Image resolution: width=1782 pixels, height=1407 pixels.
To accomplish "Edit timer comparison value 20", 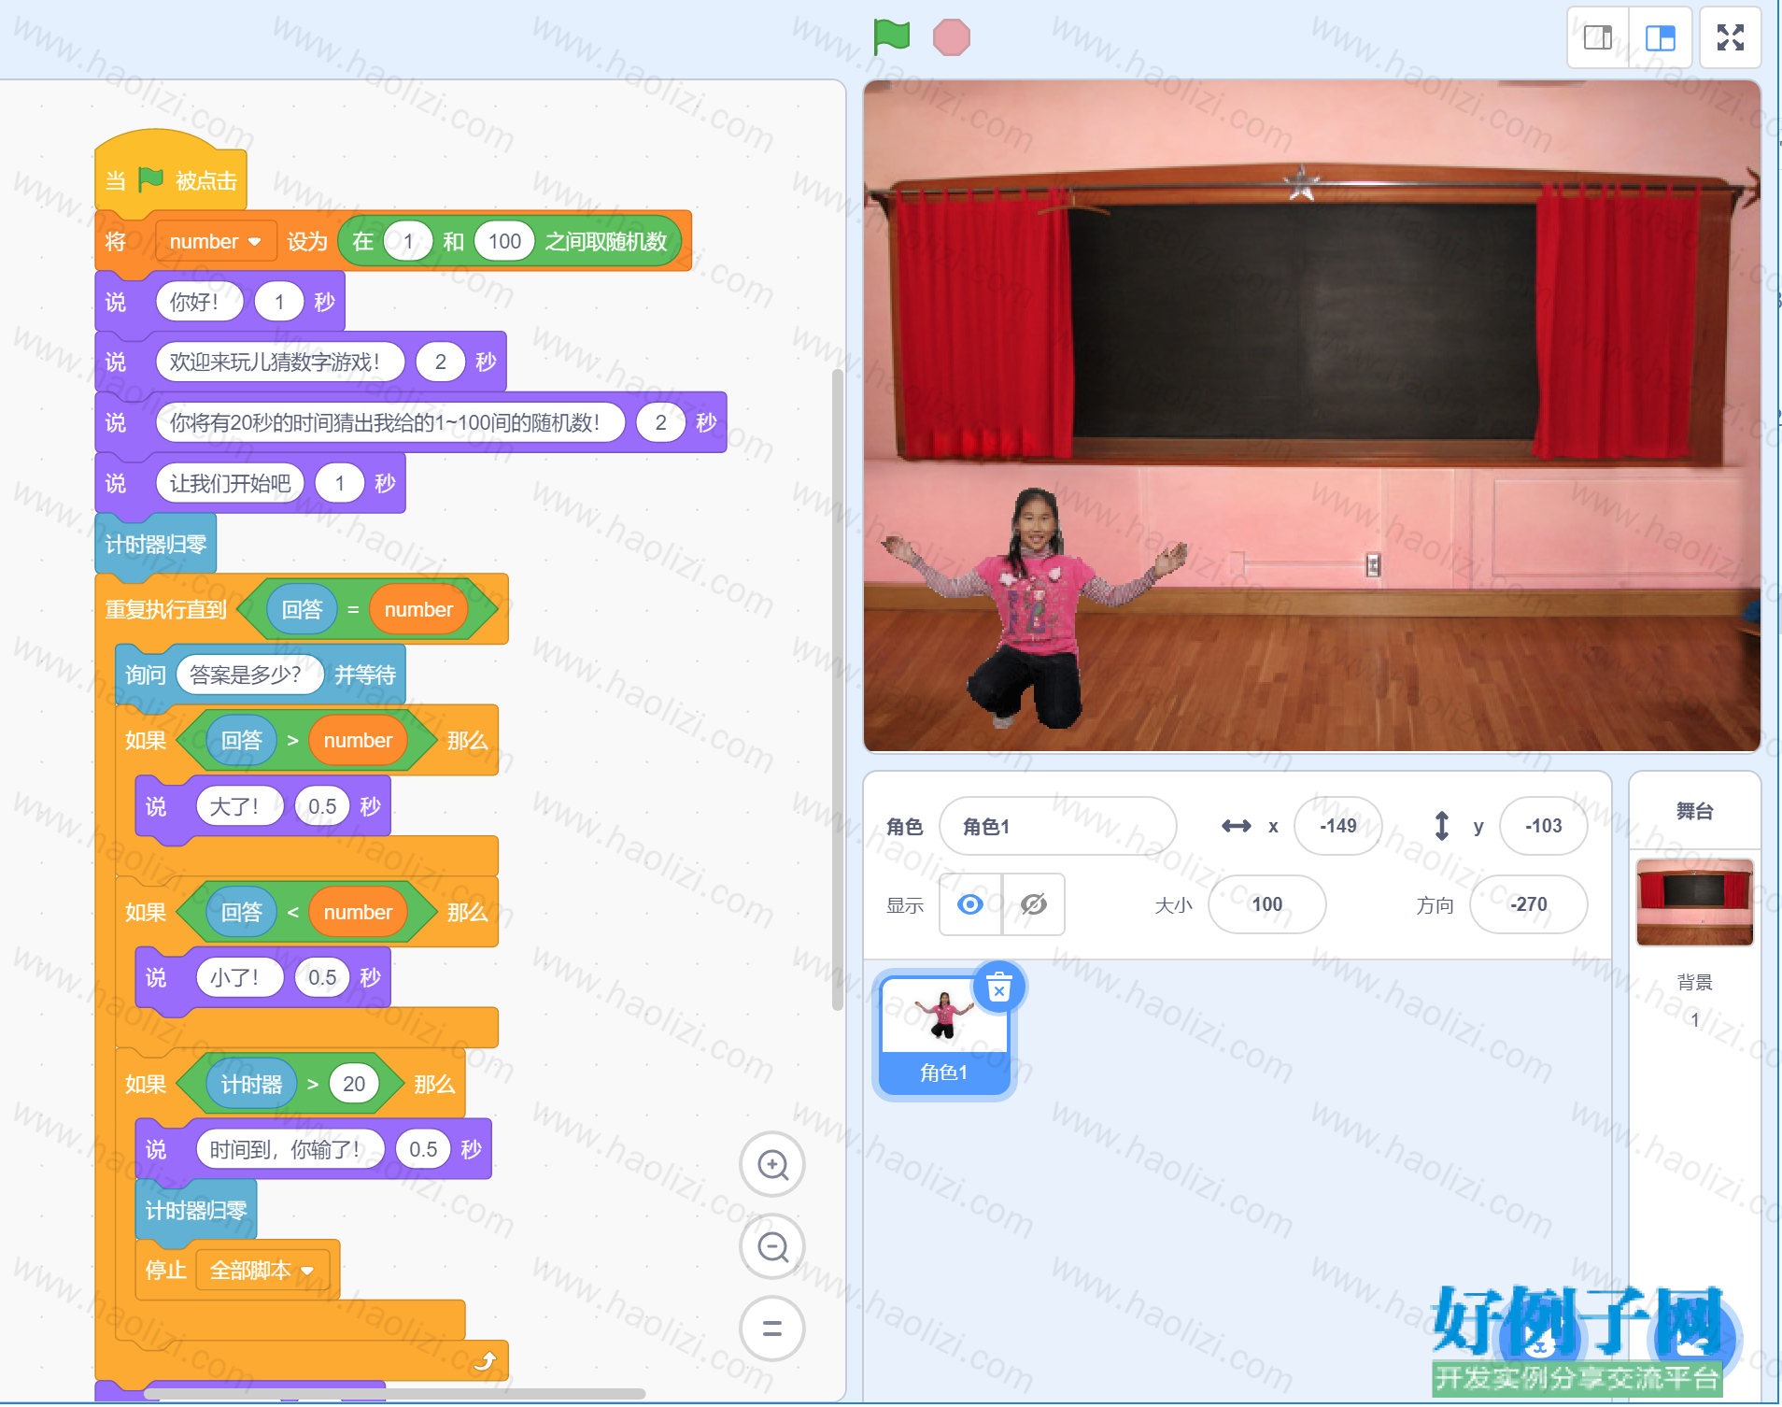I will pyautogui.click(x=354, y=1084).
